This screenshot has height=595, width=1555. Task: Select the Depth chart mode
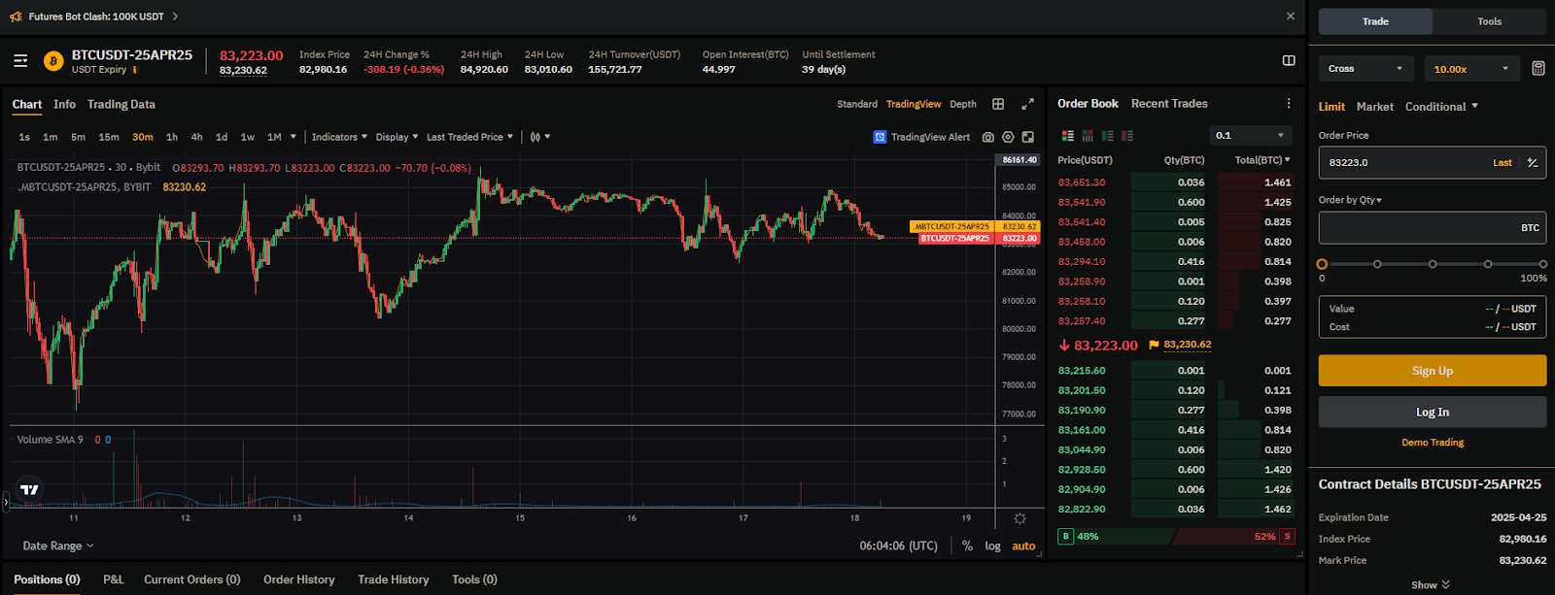coord(963,104)
